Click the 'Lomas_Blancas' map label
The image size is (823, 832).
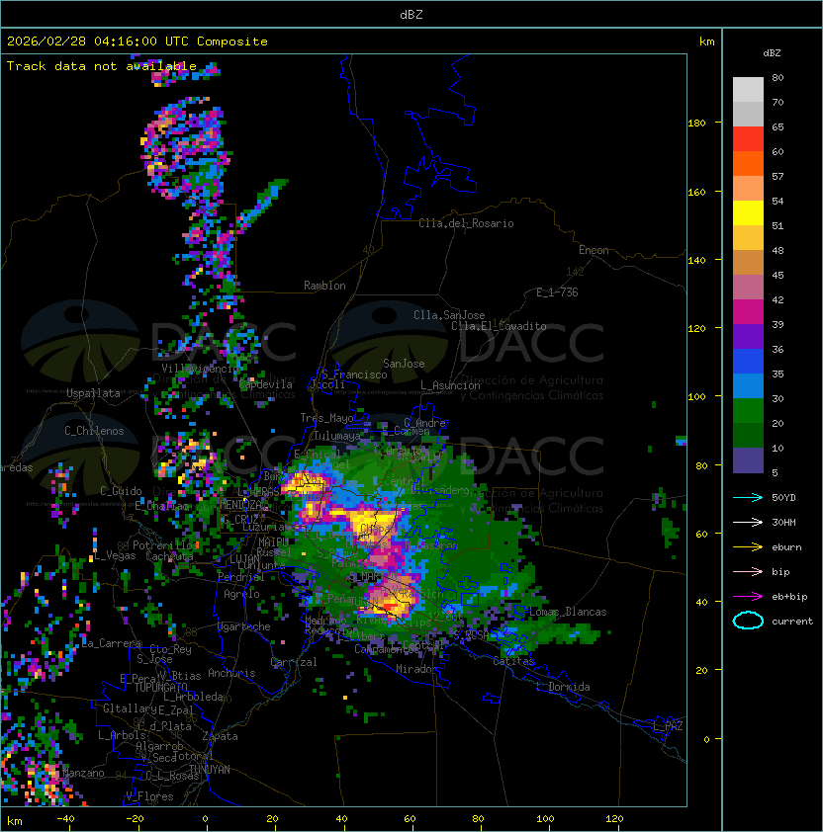tap(568, 612)
